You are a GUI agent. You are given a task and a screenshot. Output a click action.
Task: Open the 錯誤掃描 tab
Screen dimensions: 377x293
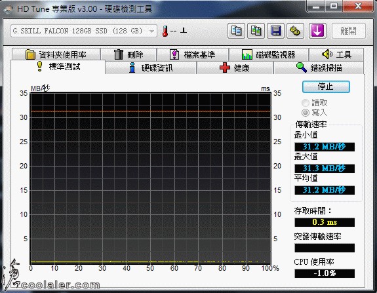click(319, 68)
